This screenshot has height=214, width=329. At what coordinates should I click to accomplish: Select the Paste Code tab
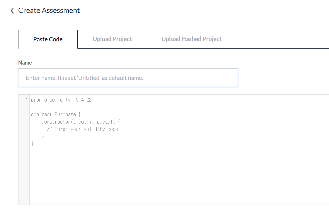point(48,39)
